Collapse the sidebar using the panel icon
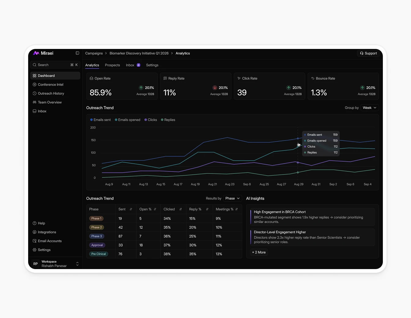Screen dimensions: 411x318 tap(77, 53)
